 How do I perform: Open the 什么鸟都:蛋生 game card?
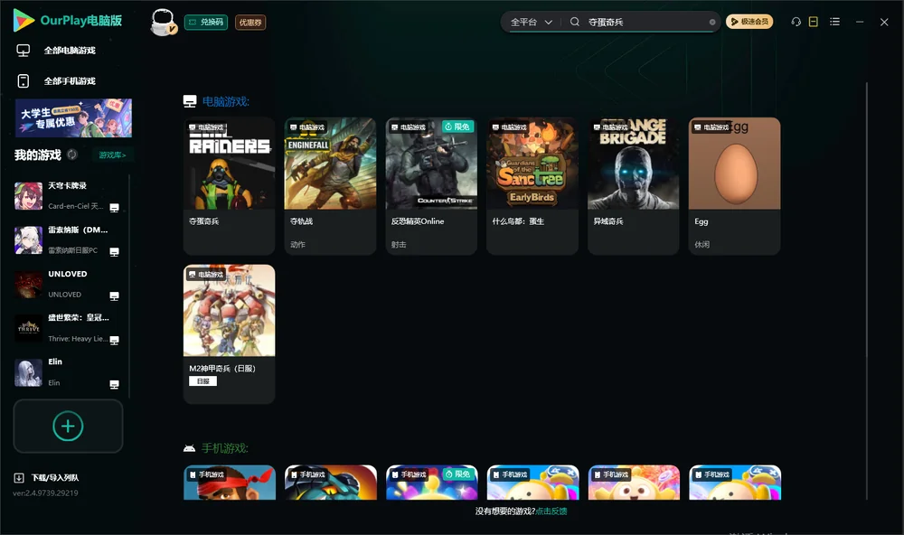click(x=532, y=185)
